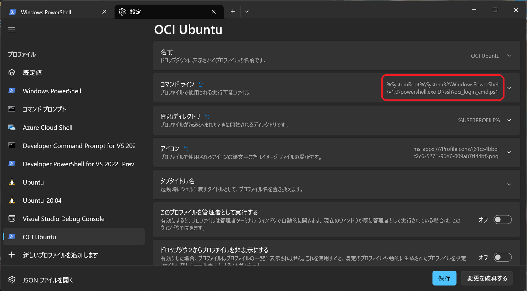This screenshot has width=527, height=291.
Task: Select Developer Command Prompt for VS profile
Action: (74, 146)
